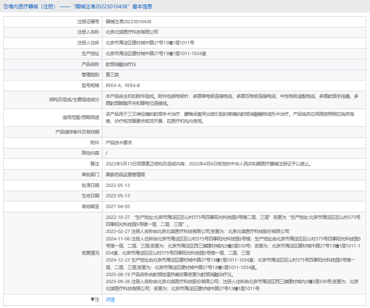Click the 2023-02-27 registrant name change entry

click(197, 232)
